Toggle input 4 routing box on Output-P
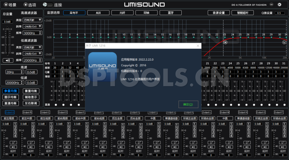This screenshot has height=160, width=289. [285, 136]
